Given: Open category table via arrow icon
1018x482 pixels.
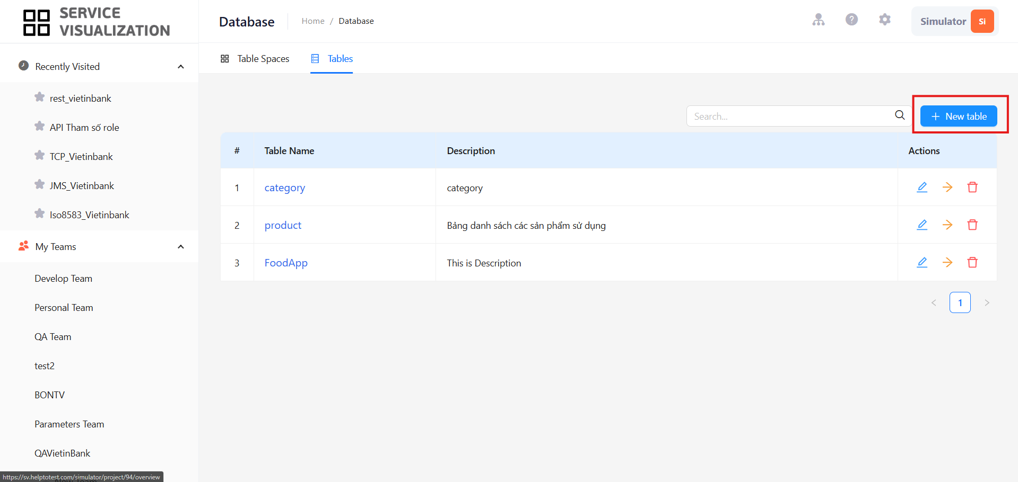Looking at the screenshot, I should (x=947, y=187).
